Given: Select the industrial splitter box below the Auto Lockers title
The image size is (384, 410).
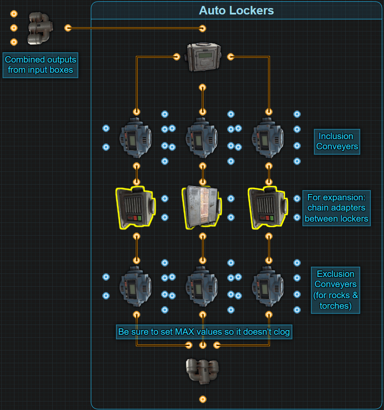Looking at the screenshot, I should (204, 57).
